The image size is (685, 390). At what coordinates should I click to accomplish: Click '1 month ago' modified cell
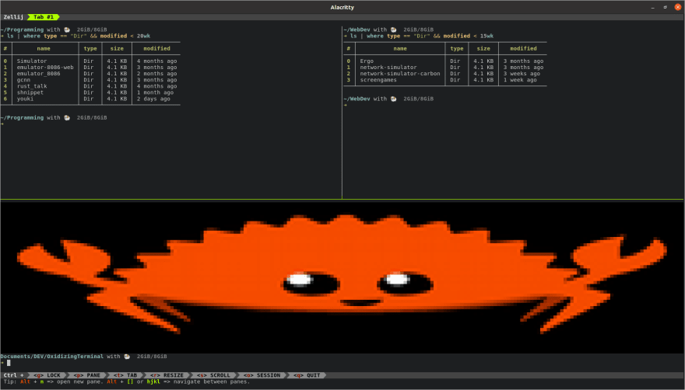click(155, 92)
